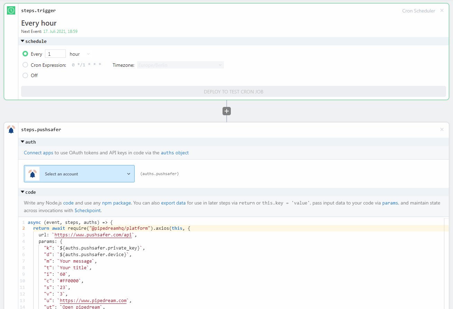Click the Pushsafer icon in account selector
Viewport: 453px width, 309px height.
33,174
